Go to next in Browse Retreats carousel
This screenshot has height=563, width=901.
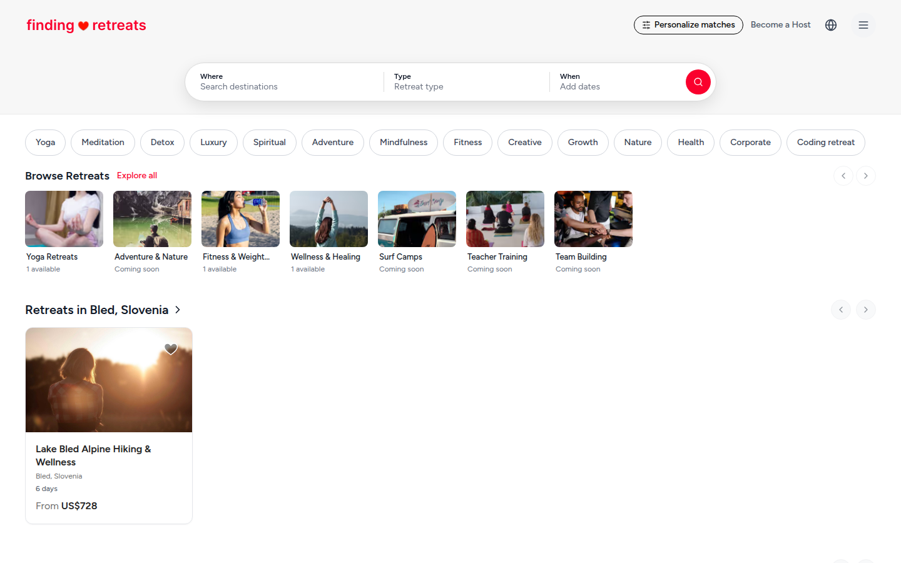point(866,176)
